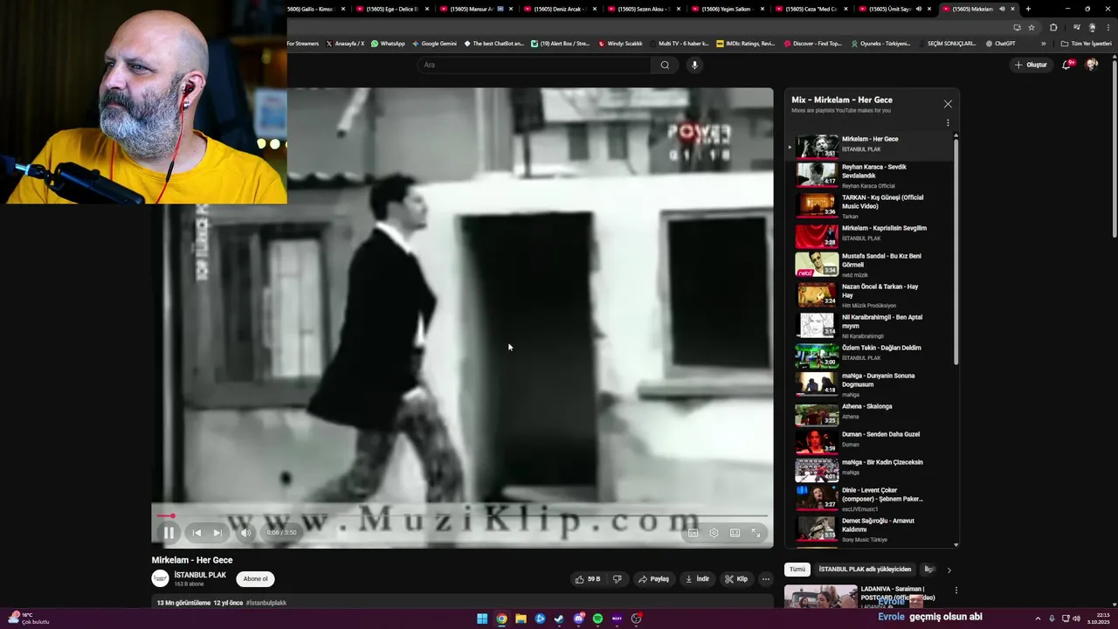This screenshot has width=1118, height=629.
Task: Open the YouTube account avatar menu
Action: [1091, 65]
